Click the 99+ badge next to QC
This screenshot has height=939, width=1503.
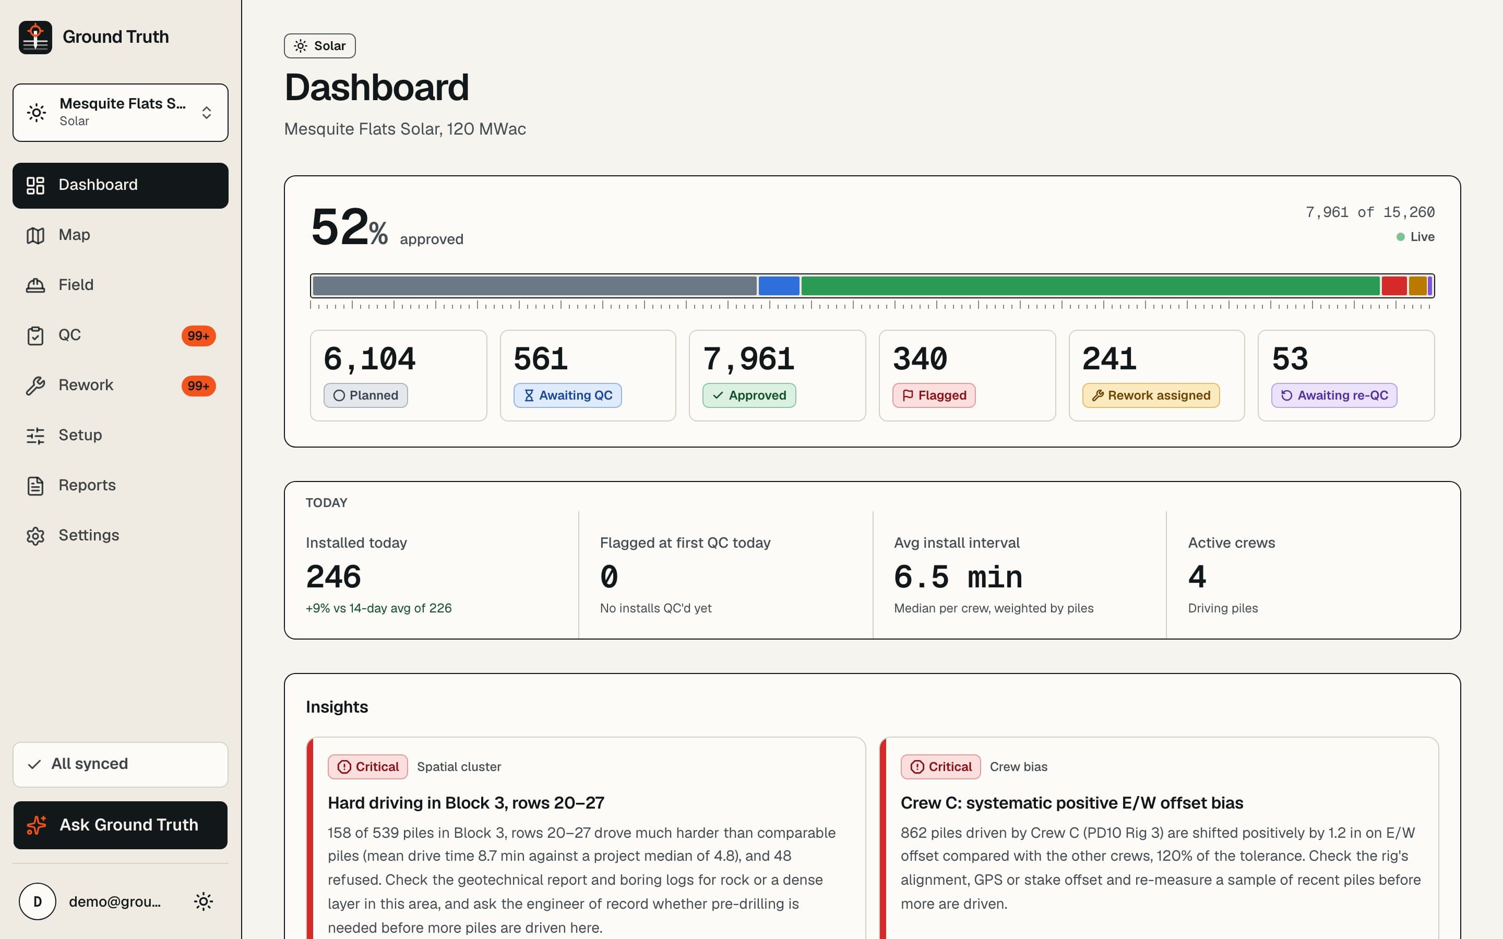pyautogui.click(x=199, y=336)
